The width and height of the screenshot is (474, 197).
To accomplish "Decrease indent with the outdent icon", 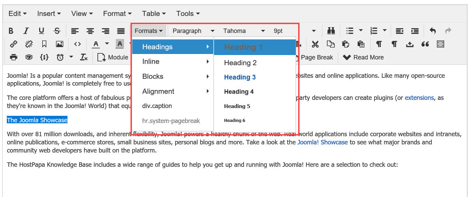I will pyautogui.click(x=399, y=31).
